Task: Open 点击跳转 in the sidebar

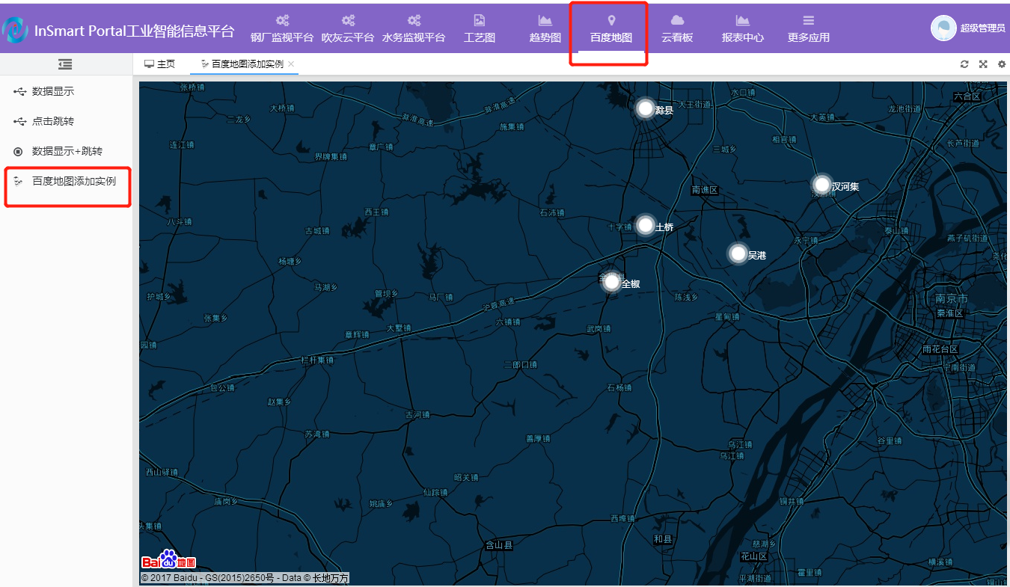Action: (x=67, y=121)
